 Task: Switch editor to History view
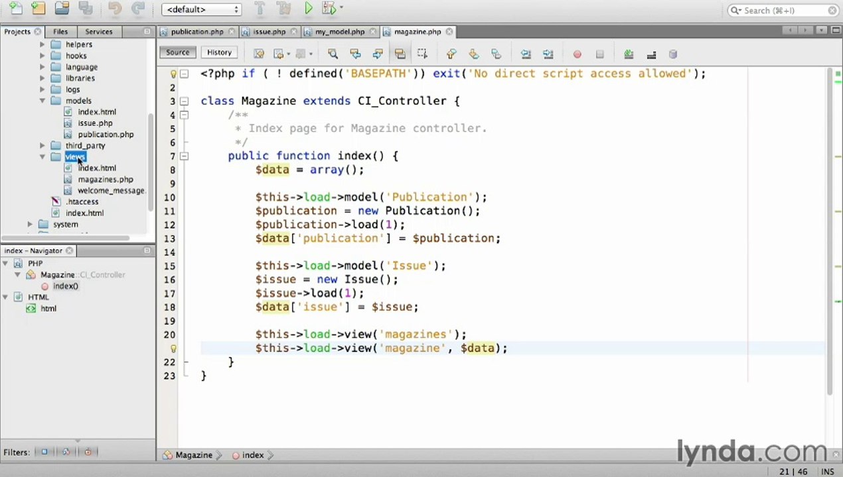tap(219, 52)
